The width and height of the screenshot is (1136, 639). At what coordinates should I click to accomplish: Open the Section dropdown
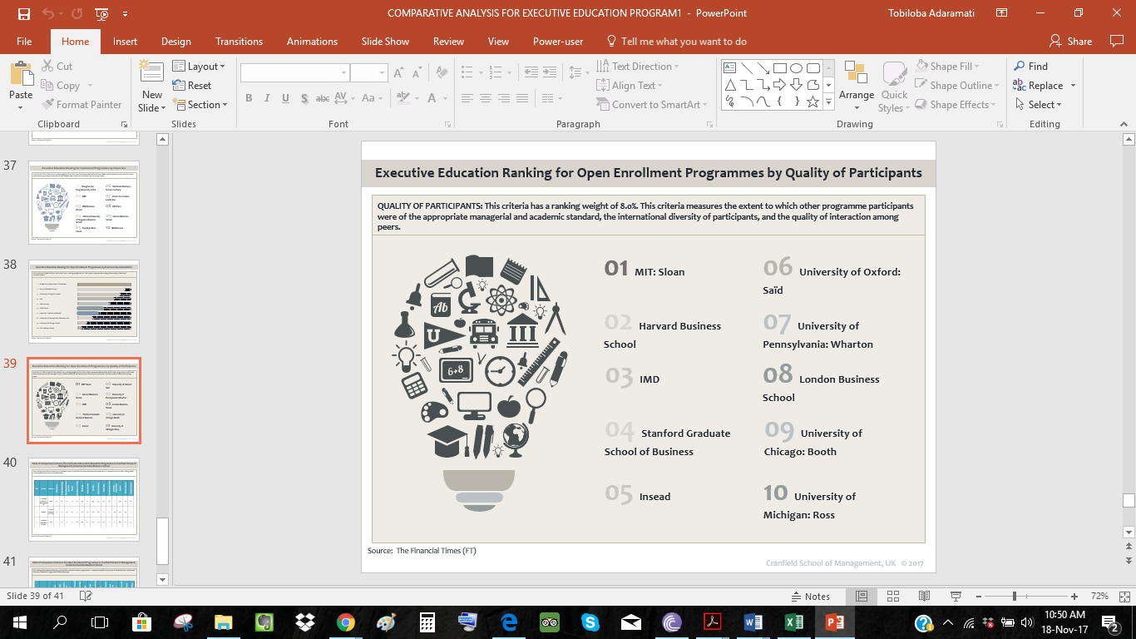coord(200,105)
